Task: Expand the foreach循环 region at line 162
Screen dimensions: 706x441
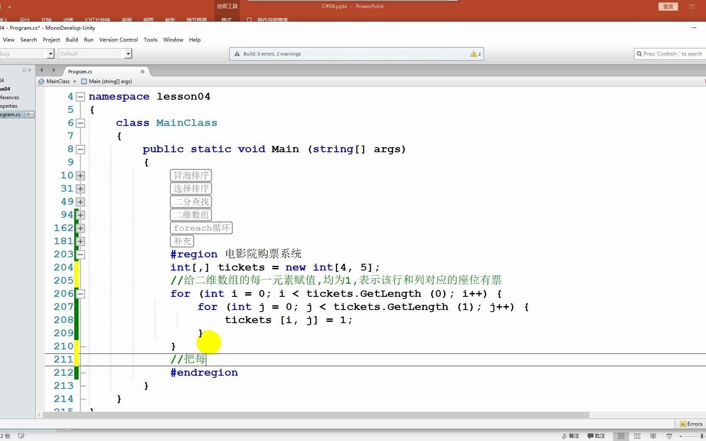Action: [x=80, y=228]
